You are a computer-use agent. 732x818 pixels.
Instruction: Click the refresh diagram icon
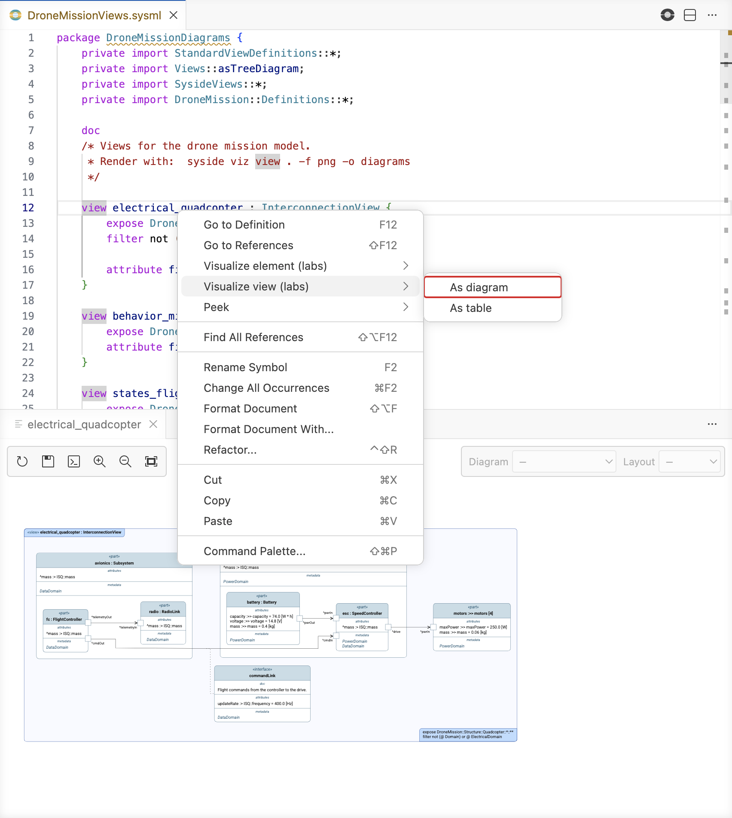(x=22, y=461)
